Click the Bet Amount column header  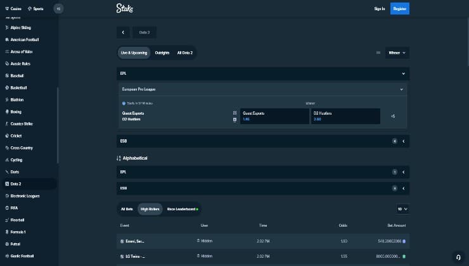click(x=396, y=225)
